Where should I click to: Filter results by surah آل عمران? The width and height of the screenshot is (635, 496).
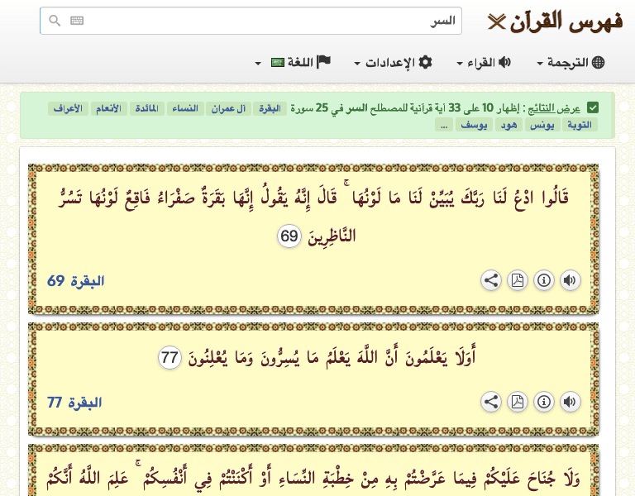tap(227, 108)
